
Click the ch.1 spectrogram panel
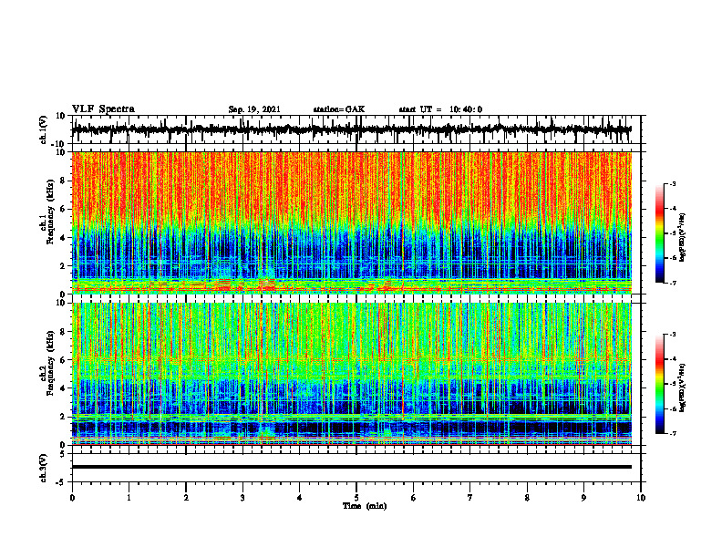point(351,222)
